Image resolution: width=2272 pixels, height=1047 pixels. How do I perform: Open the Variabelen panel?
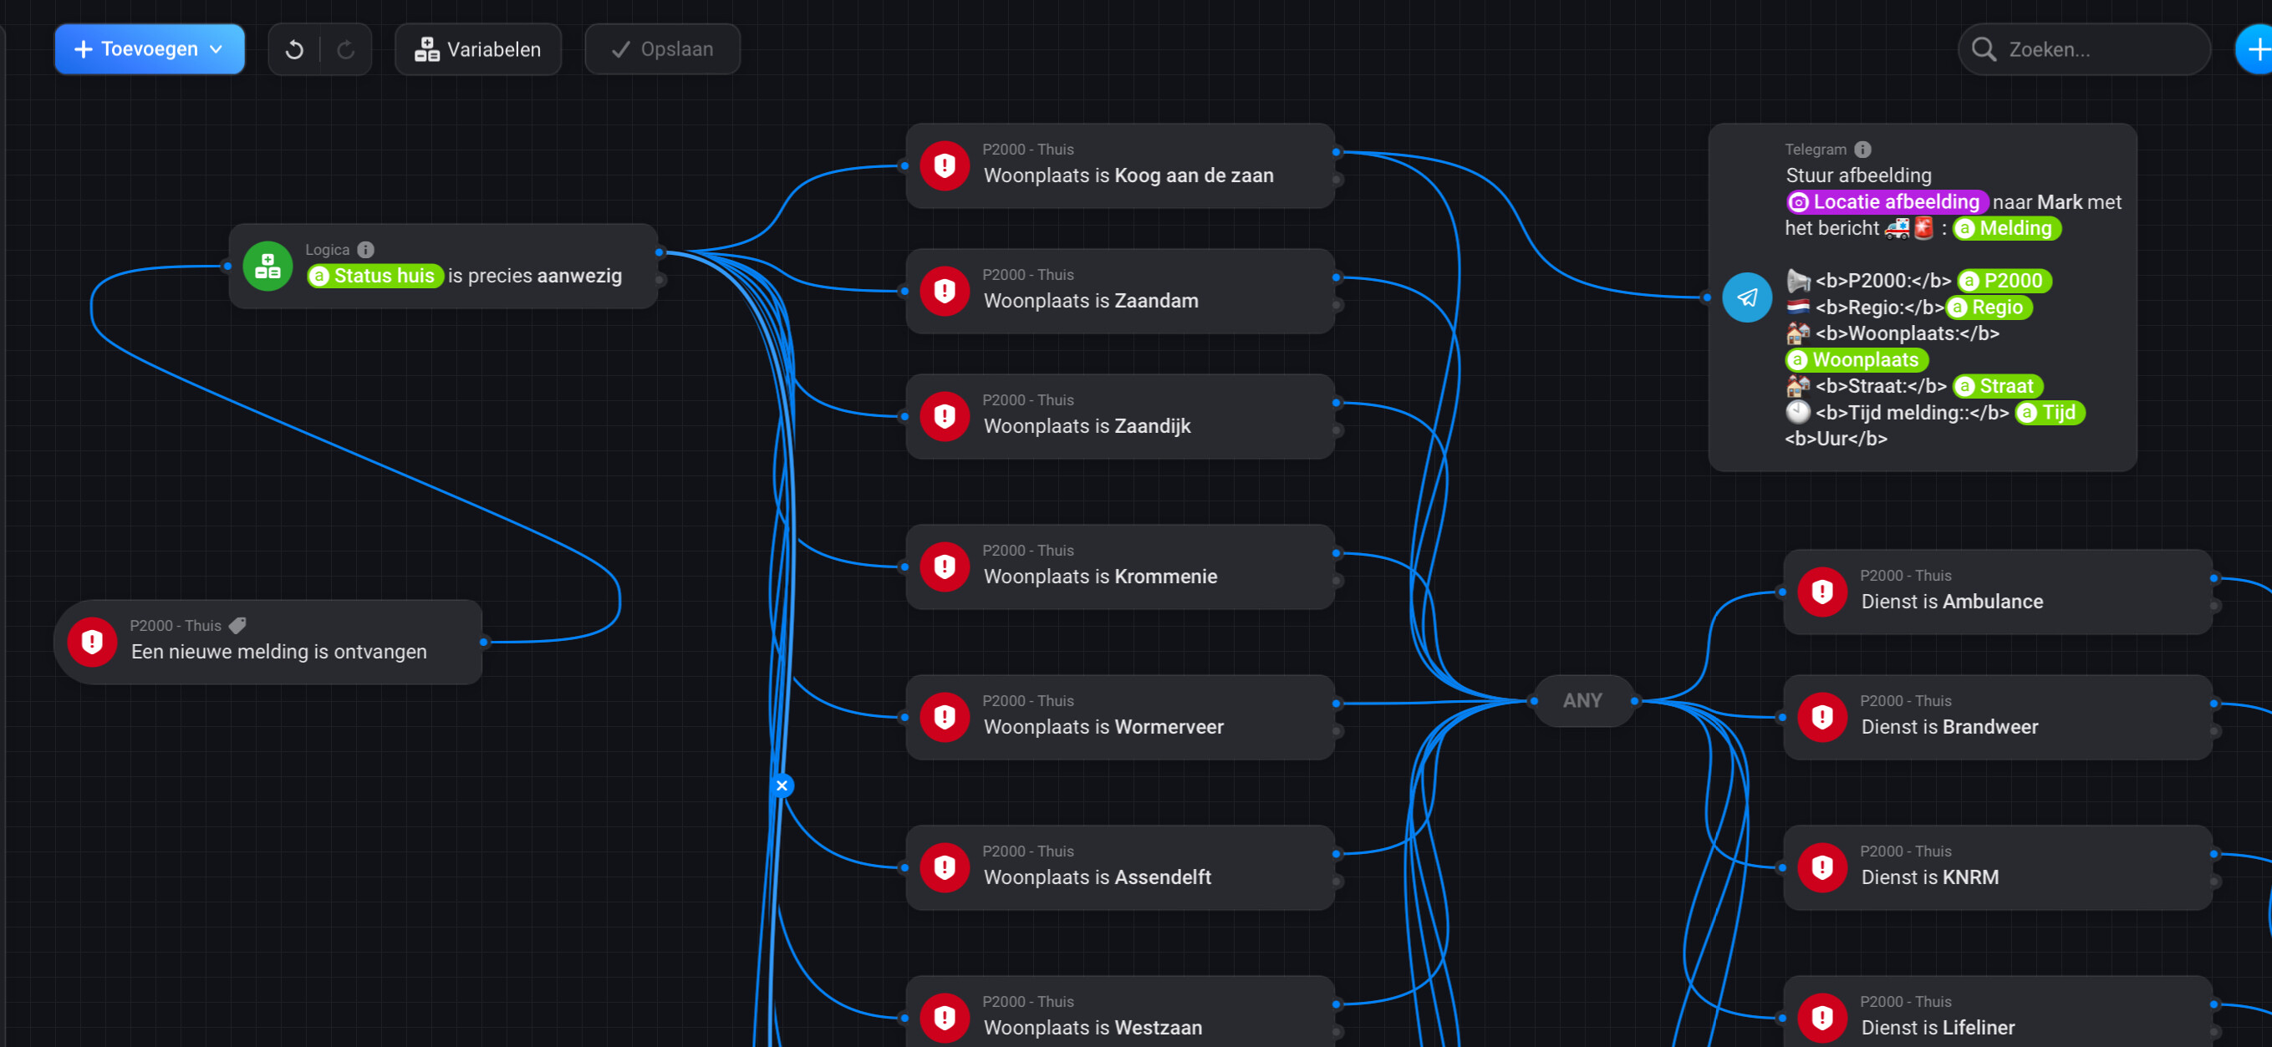click(478, 49)
